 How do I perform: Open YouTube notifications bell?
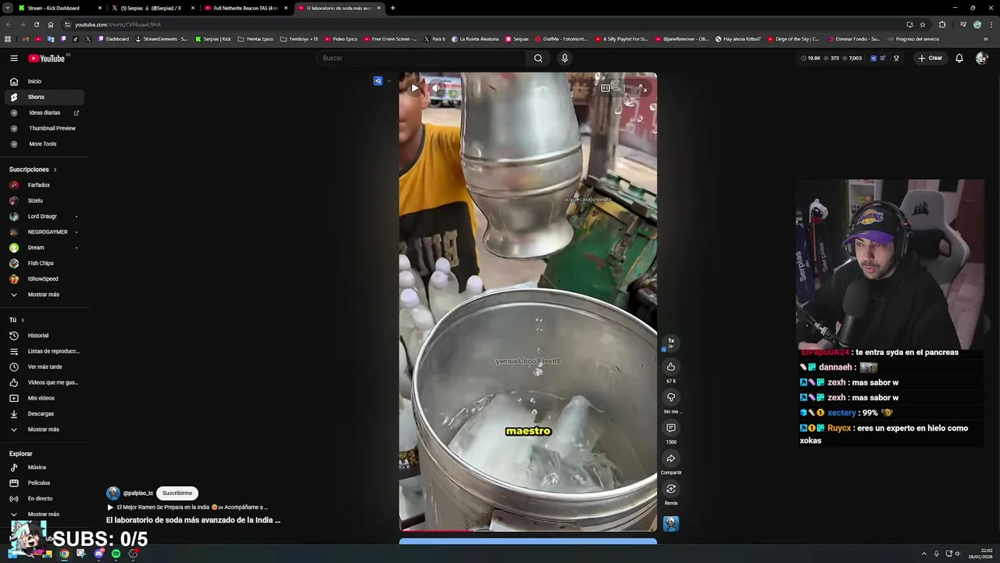[959, 58]
